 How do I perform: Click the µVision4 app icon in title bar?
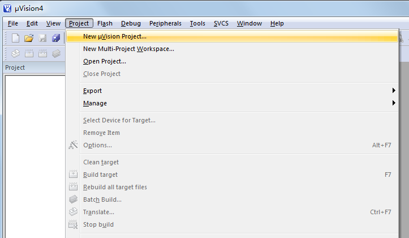(x=7, y=8)
